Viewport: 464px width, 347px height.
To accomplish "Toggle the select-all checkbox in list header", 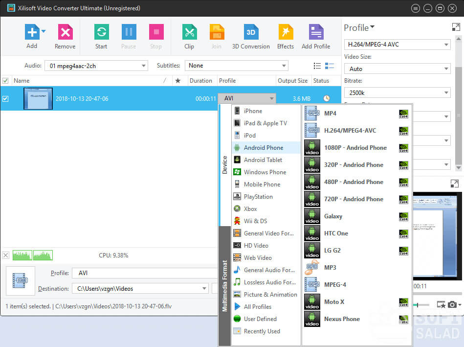I will coord(5,81).
